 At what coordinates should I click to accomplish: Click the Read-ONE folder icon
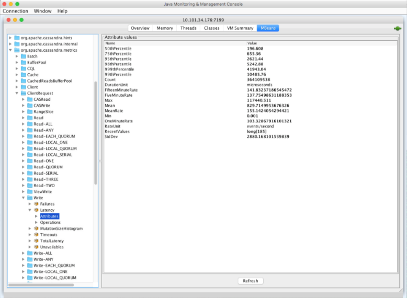point(30,161)
